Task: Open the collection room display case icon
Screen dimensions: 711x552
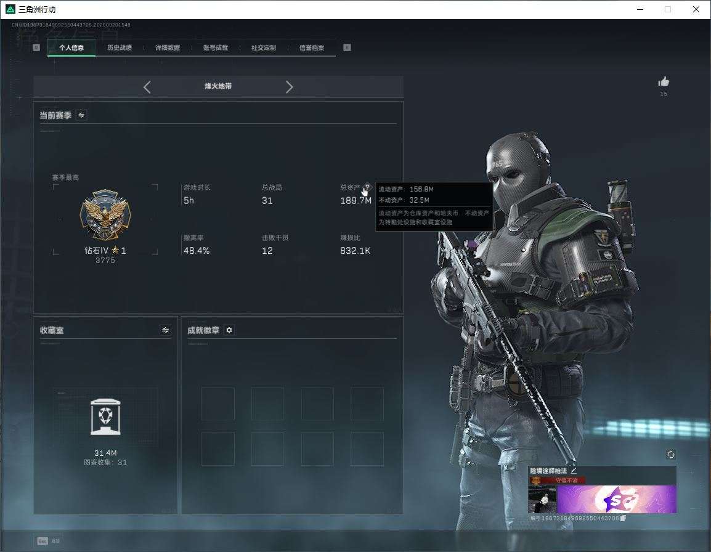Action: (105, 417)
